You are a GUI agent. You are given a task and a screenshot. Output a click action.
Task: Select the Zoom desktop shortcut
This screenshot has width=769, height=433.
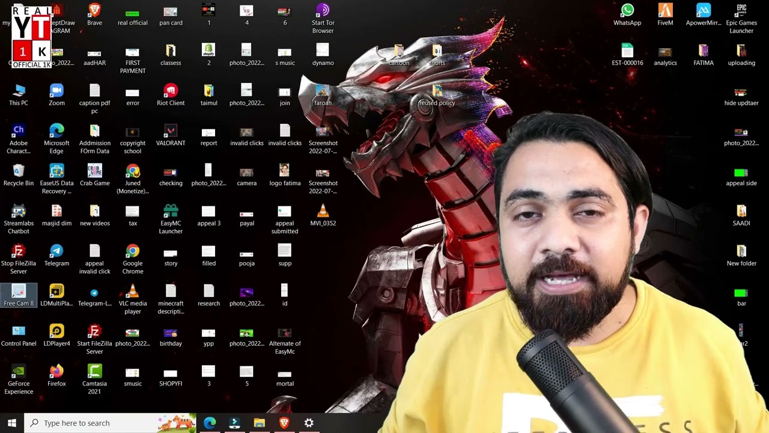tap(56, 95)
